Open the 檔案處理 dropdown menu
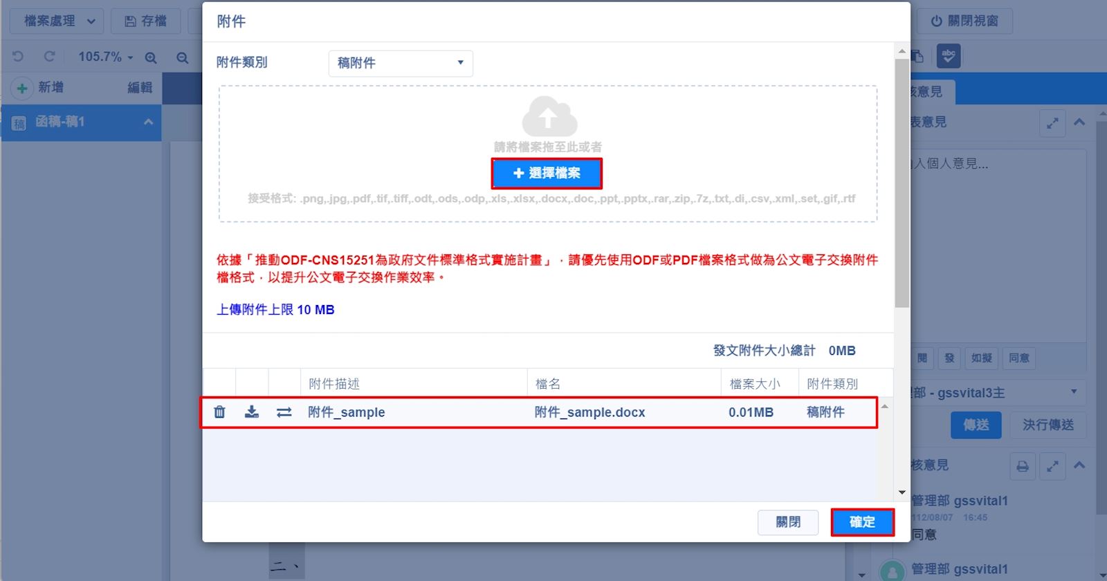 [57, 21]
